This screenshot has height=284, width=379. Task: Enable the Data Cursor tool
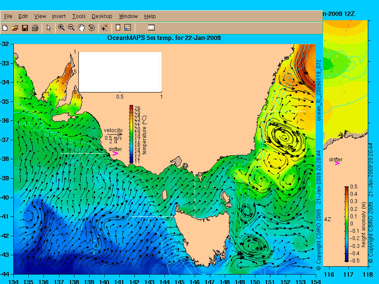pos(105,28)
